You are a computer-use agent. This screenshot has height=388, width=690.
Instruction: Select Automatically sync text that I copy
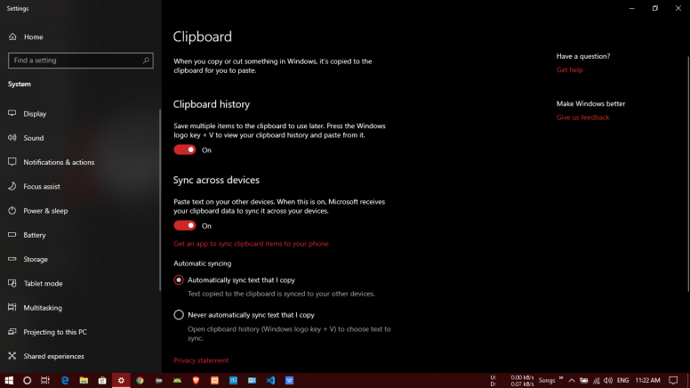(179, 280)
